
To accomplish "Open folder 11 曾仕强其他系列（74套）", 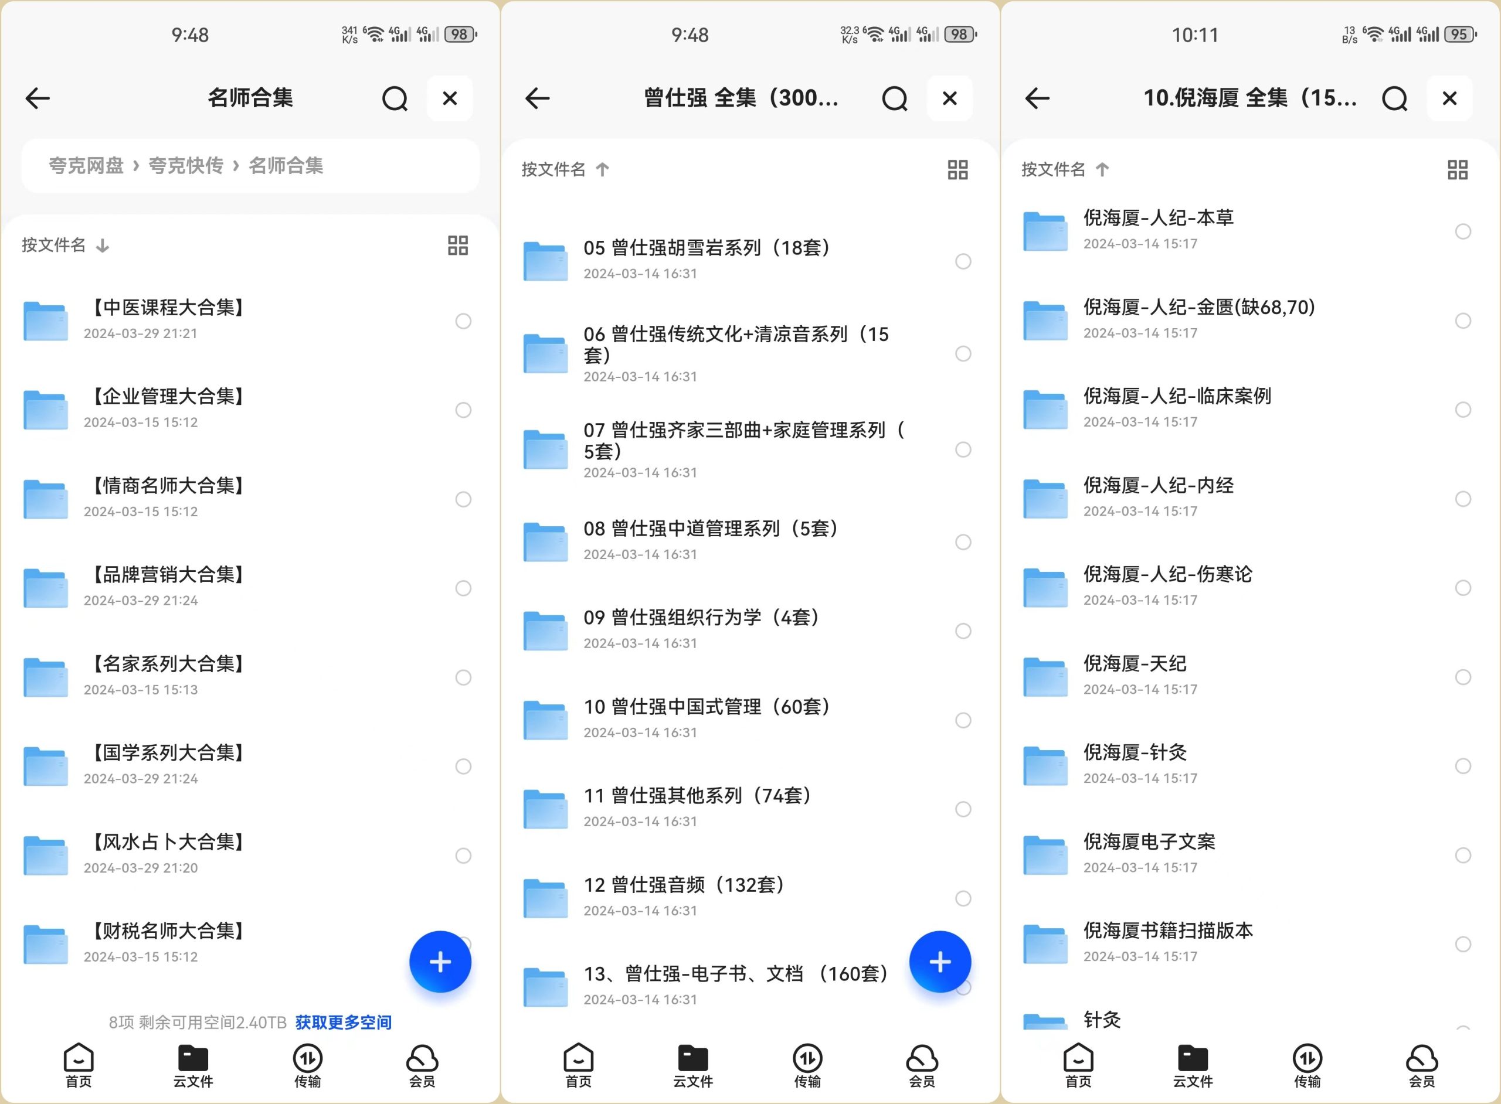I will click(749, 809).
